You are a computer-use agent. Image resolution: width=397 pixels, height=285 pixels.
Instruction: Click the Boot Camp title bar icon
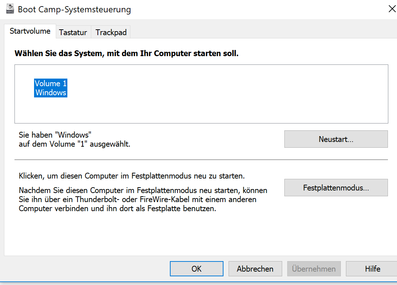10,9
